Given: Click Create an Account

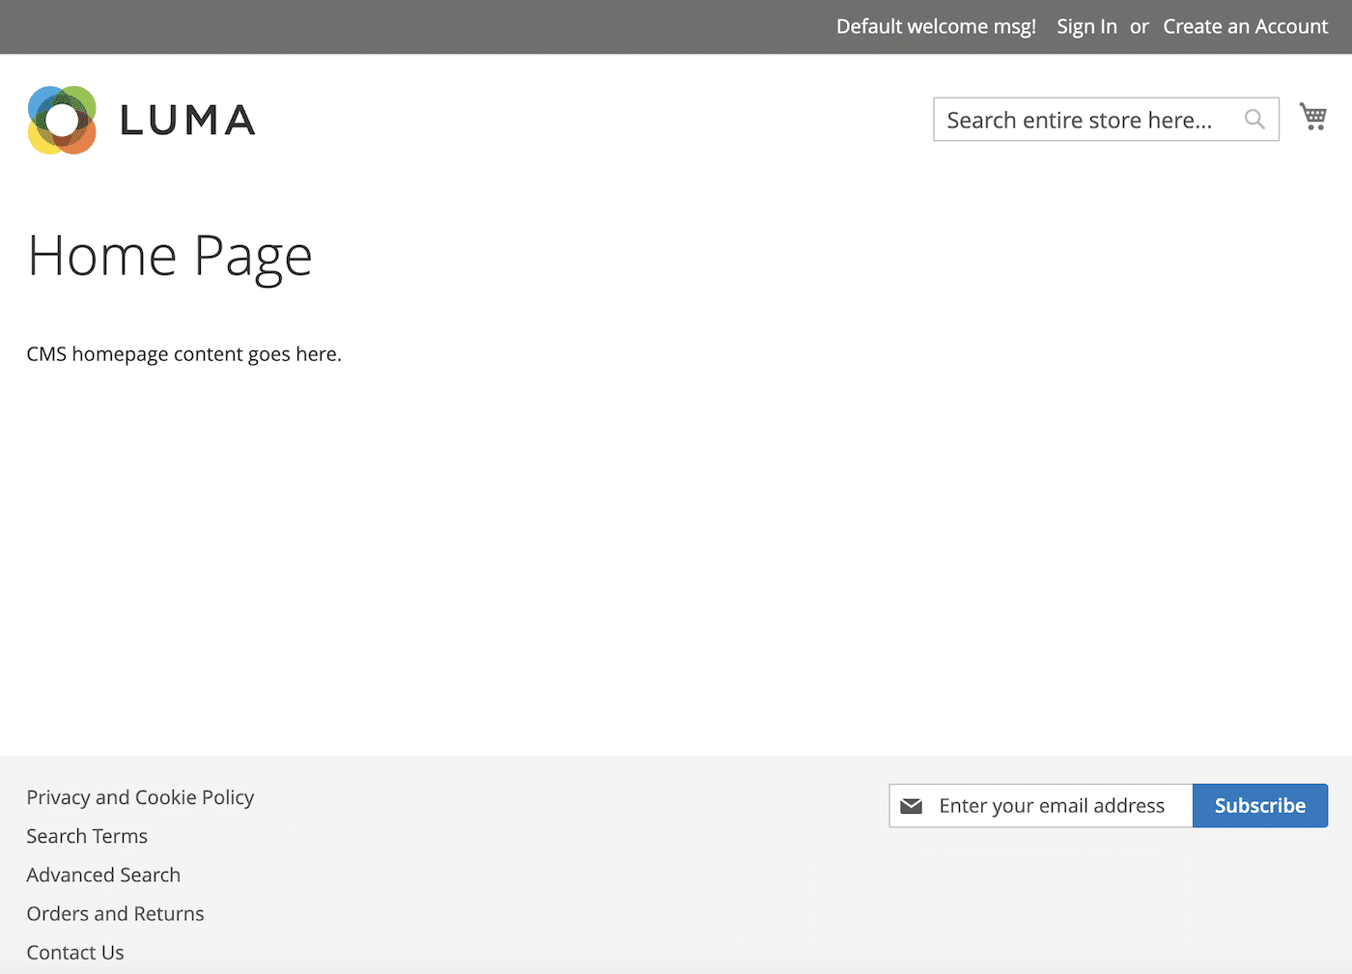Looking at the screenshot, I should tap(1245, 26).
